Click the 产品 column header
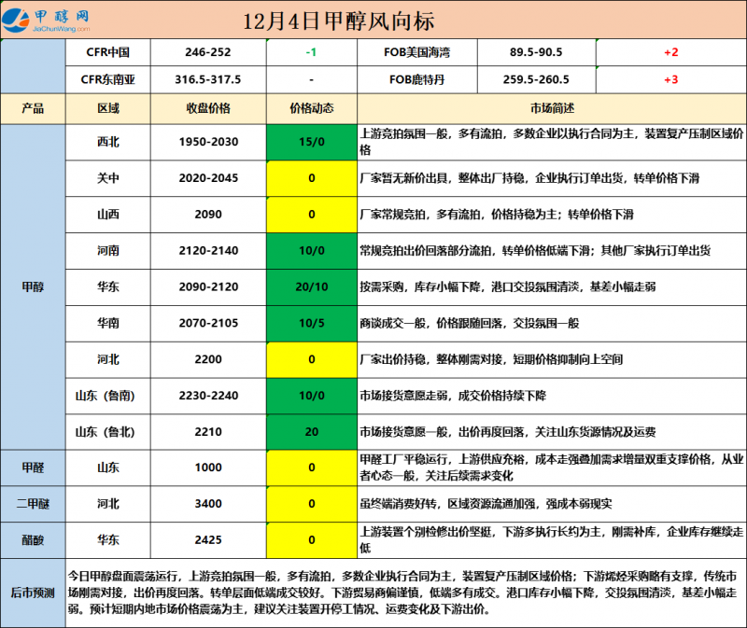 pyautogui.click(x=32, y=108)
